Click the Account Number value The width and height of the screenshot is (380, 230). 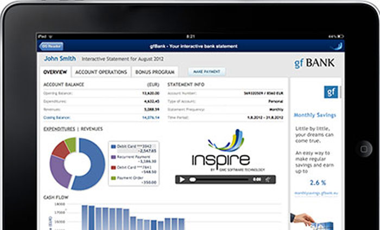[x=263, y=93]
